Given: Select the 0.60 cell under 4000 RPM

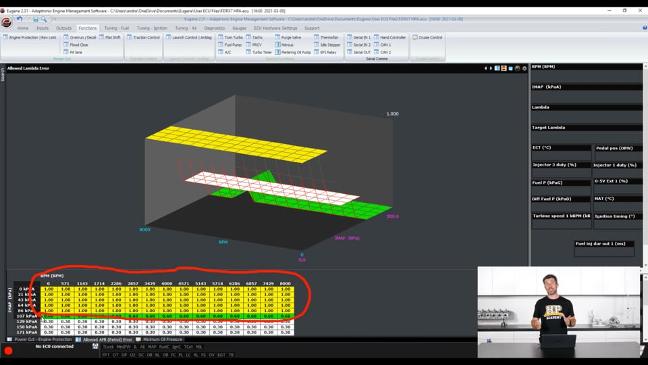Looking at the screenshot, I should pos(167,316).
